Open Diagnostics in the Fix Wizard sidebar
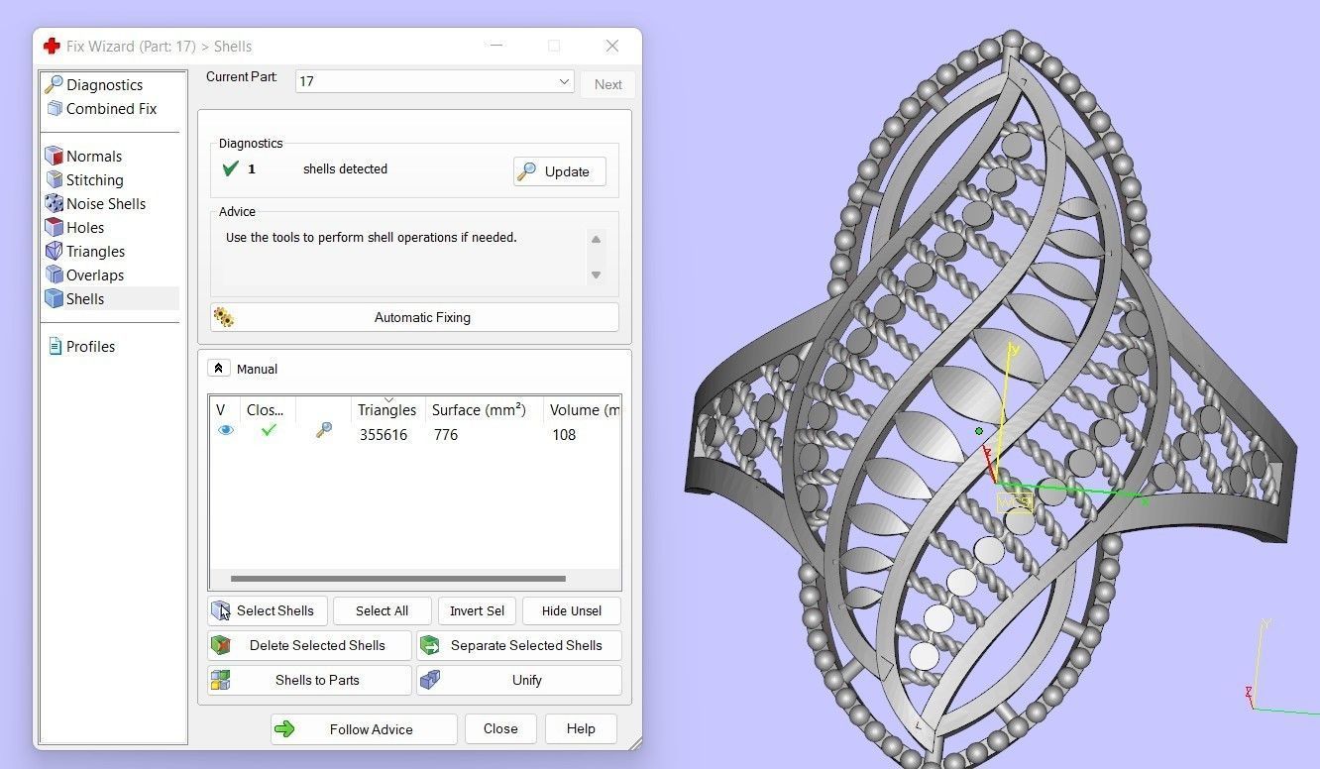This screenshot has height=769, width=1320. coord(104,85)
